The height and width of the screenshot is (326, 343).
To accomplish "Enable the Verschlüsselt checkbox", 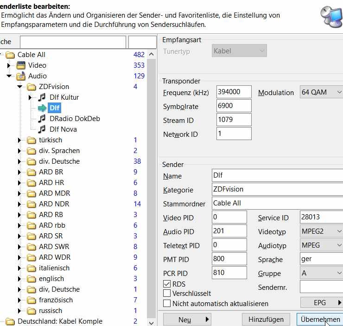I will coord(167,294).
